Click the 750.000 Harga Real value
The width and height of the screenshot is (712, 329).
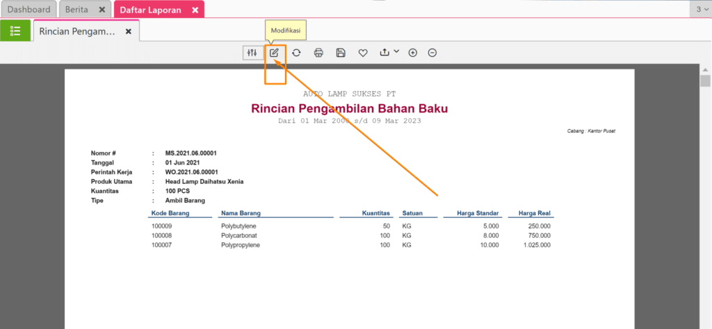[540, 236]
